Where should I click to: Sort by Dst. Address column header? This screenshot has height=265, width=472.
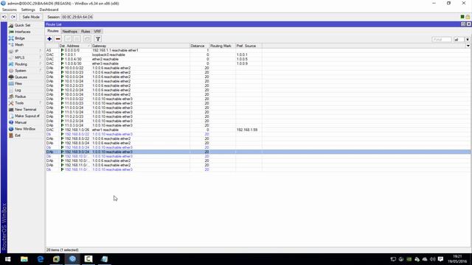point(74,46)
